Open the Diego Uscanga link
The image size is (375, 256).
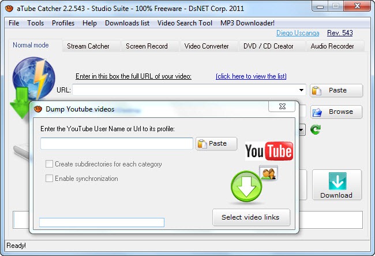(x=298, y=33)
